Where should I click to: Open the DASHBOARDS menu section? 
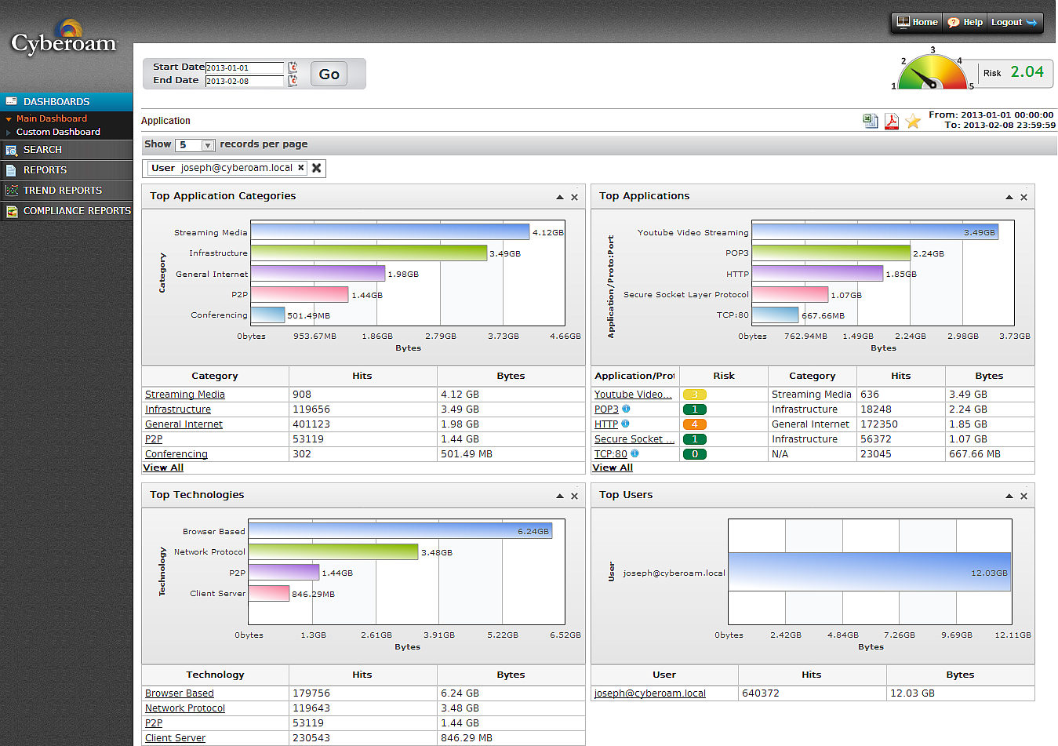[x=67, y=101]
